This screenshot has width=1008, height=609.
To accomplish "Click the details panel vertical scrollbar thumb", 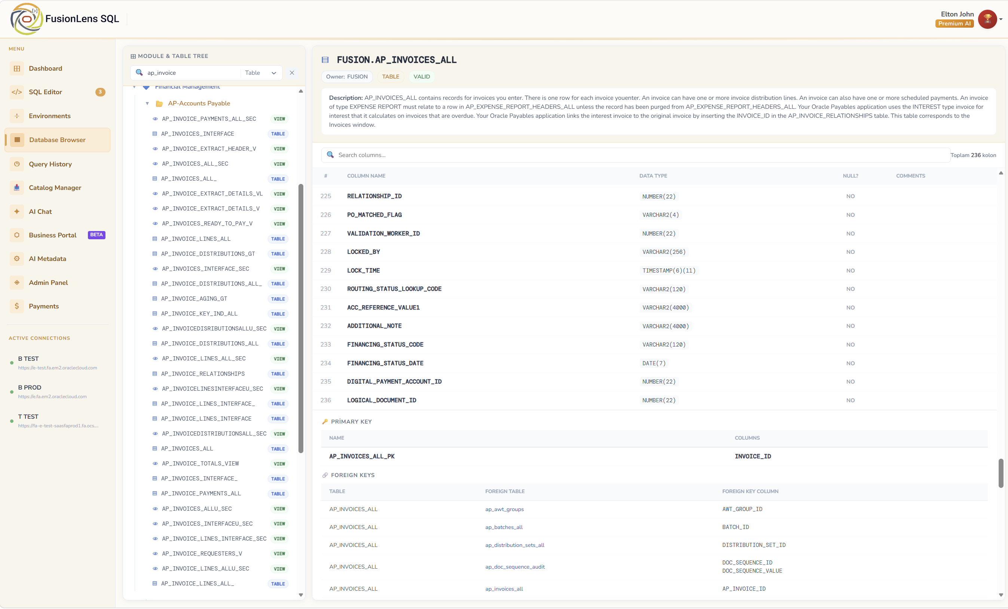I will pyautogui.click(x=1001, y=474).
